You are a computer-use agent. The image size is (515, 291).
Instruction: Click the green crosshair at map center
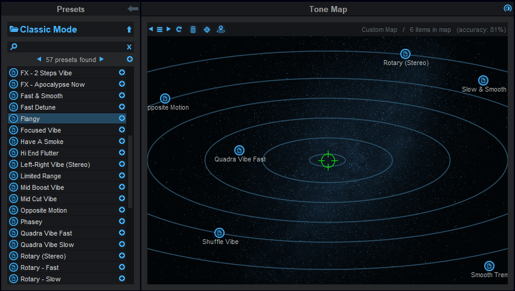click(328, 160)
